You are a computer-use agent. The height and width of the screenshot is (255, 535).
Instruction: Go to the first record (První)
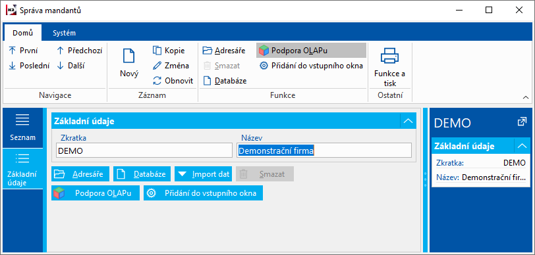tap(23, 51)
